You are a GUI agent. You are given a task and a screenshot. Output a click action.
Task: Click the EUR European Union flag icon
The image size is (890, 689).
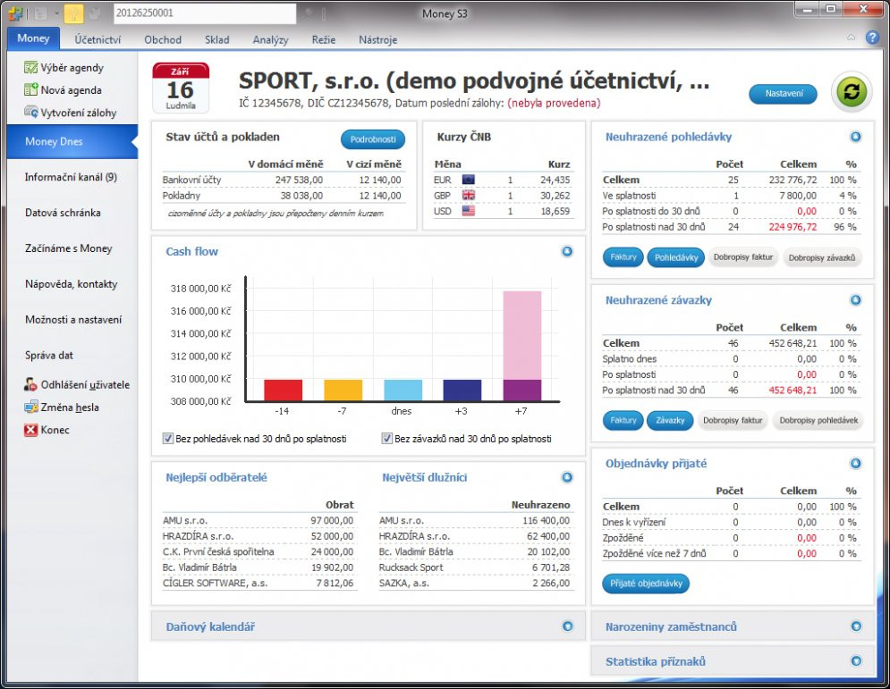469,180
